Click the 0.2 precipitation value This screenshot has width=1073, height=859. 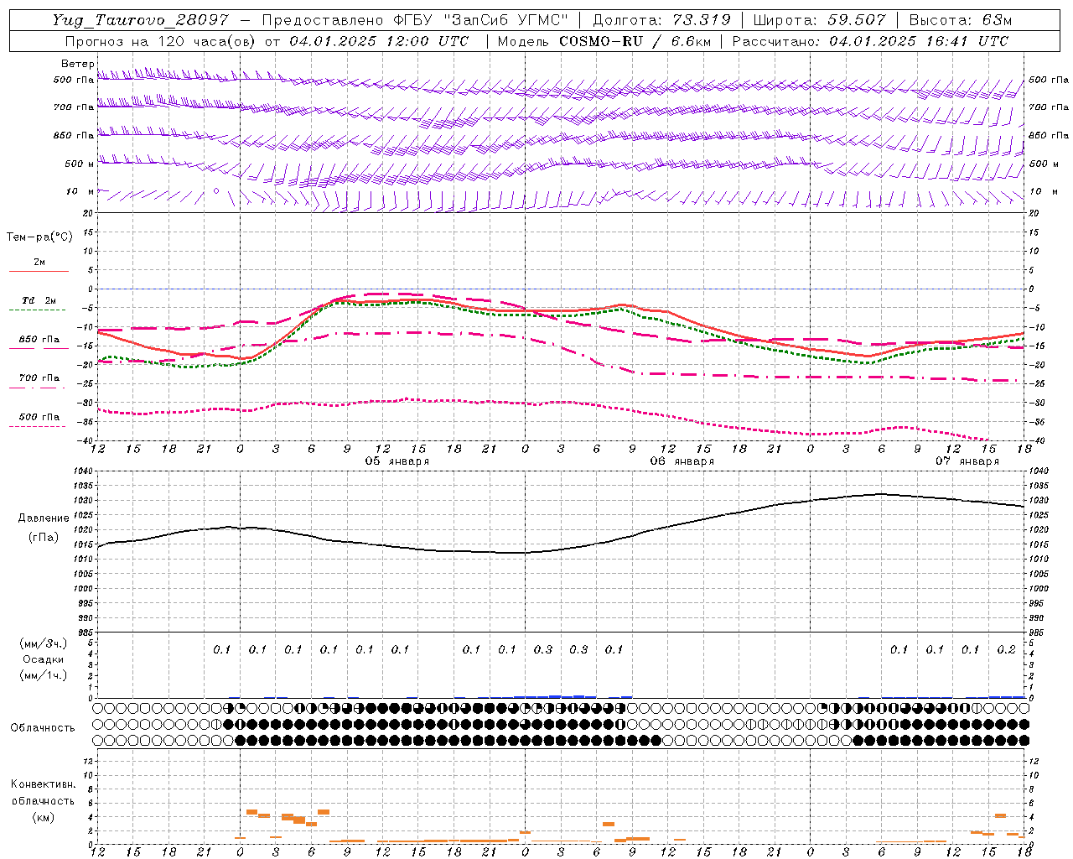(1006, 650)
